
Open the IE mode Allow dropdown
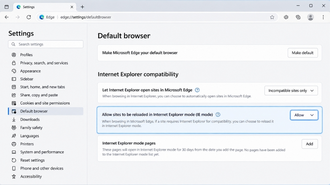click(304, 115)
